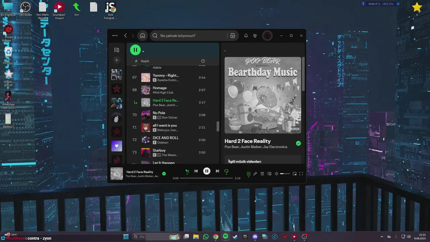This screenshot has width=430, height=242.
Task: Click the taskbar search box Ara
Action: point(157,237)
